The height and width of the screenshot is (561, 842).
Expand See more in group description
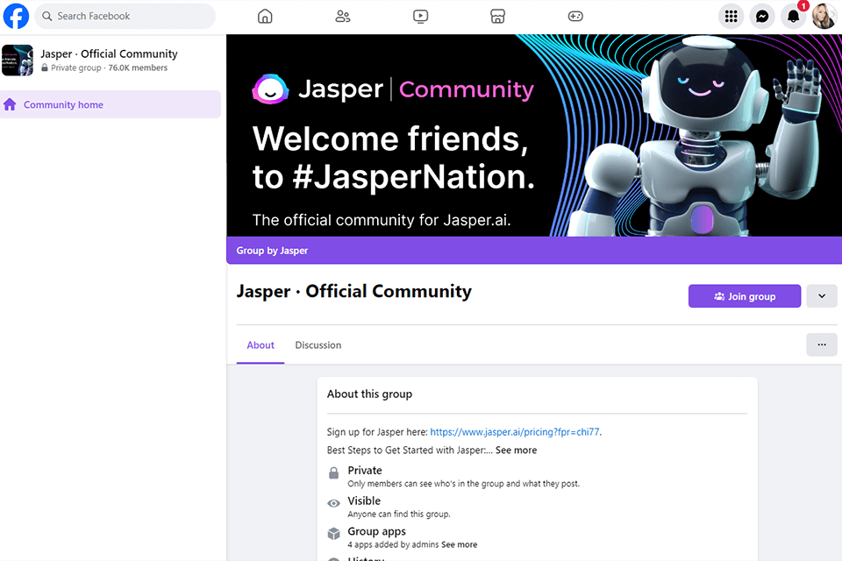[x=516, y=451]
